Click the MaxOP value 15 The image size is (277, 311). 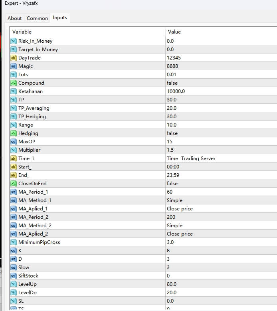point(170,142)
